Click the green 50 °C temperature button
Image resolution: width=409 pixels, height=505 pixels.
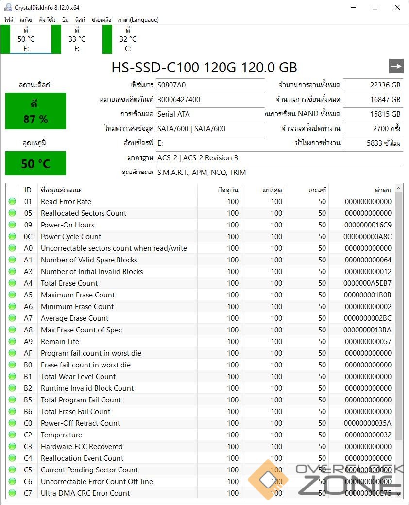pyautogui.click(x=35, y=163)
